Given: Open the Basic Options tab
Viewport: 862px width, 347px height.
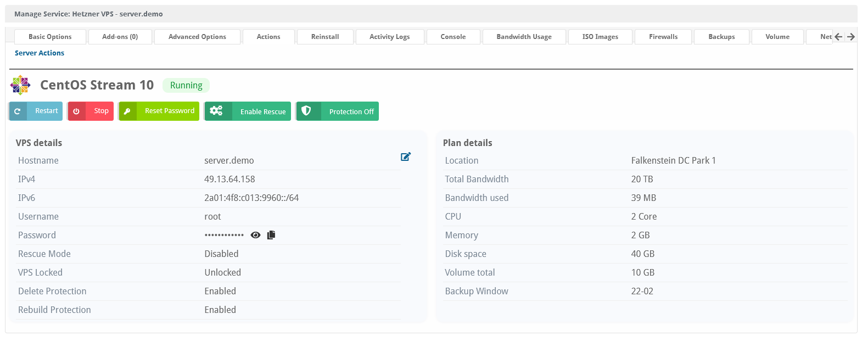Looking at the screenshot, I should coord(50,37).
